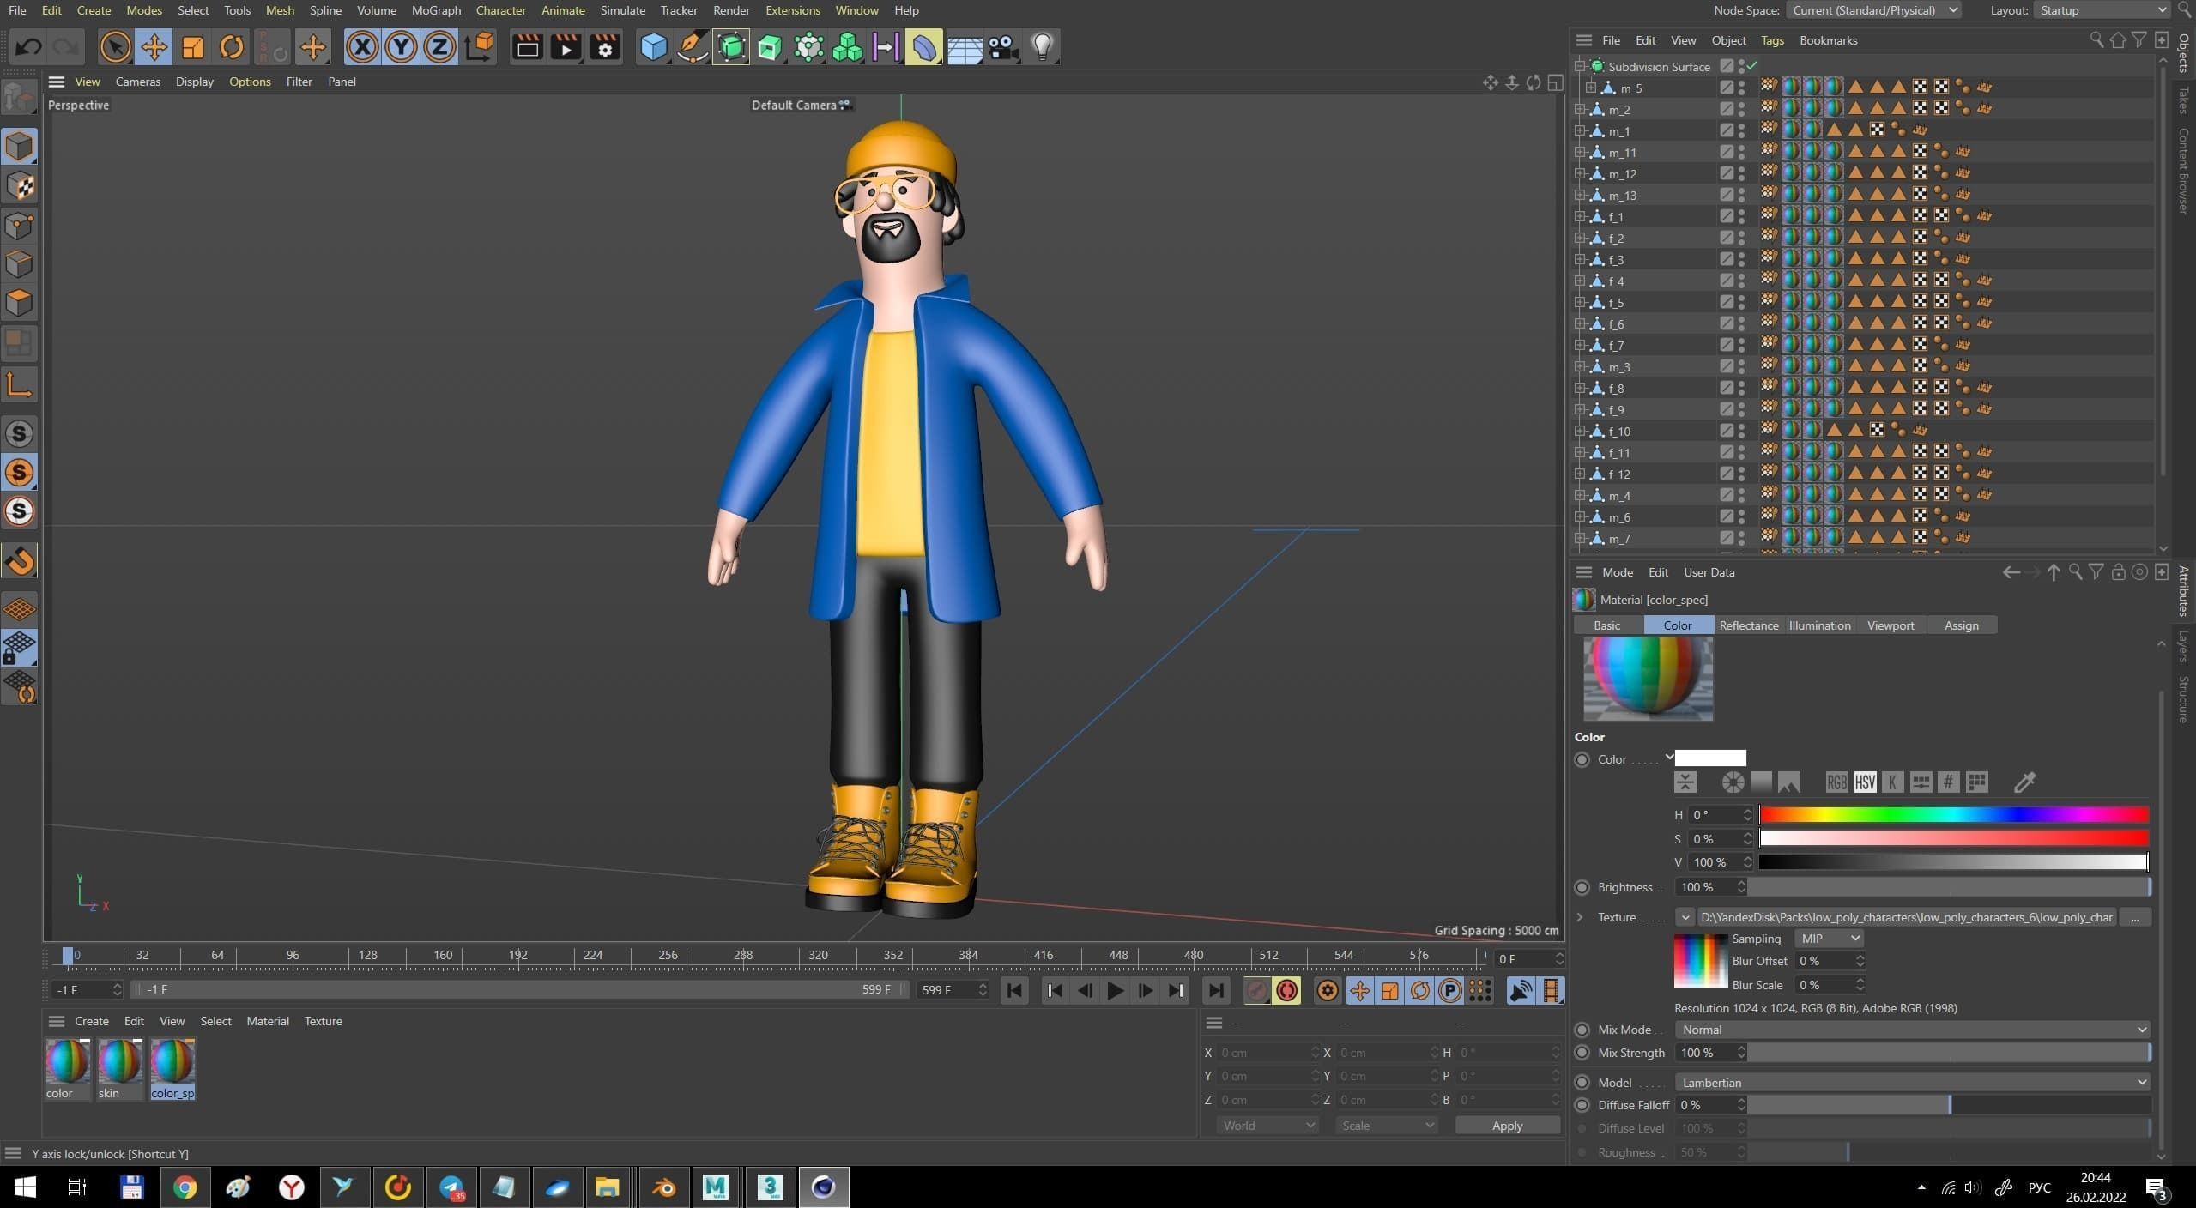2196x1208 pixels.
Task: Toggle Subdivision Surface green enable checkmark
Action: (1751, 66)
